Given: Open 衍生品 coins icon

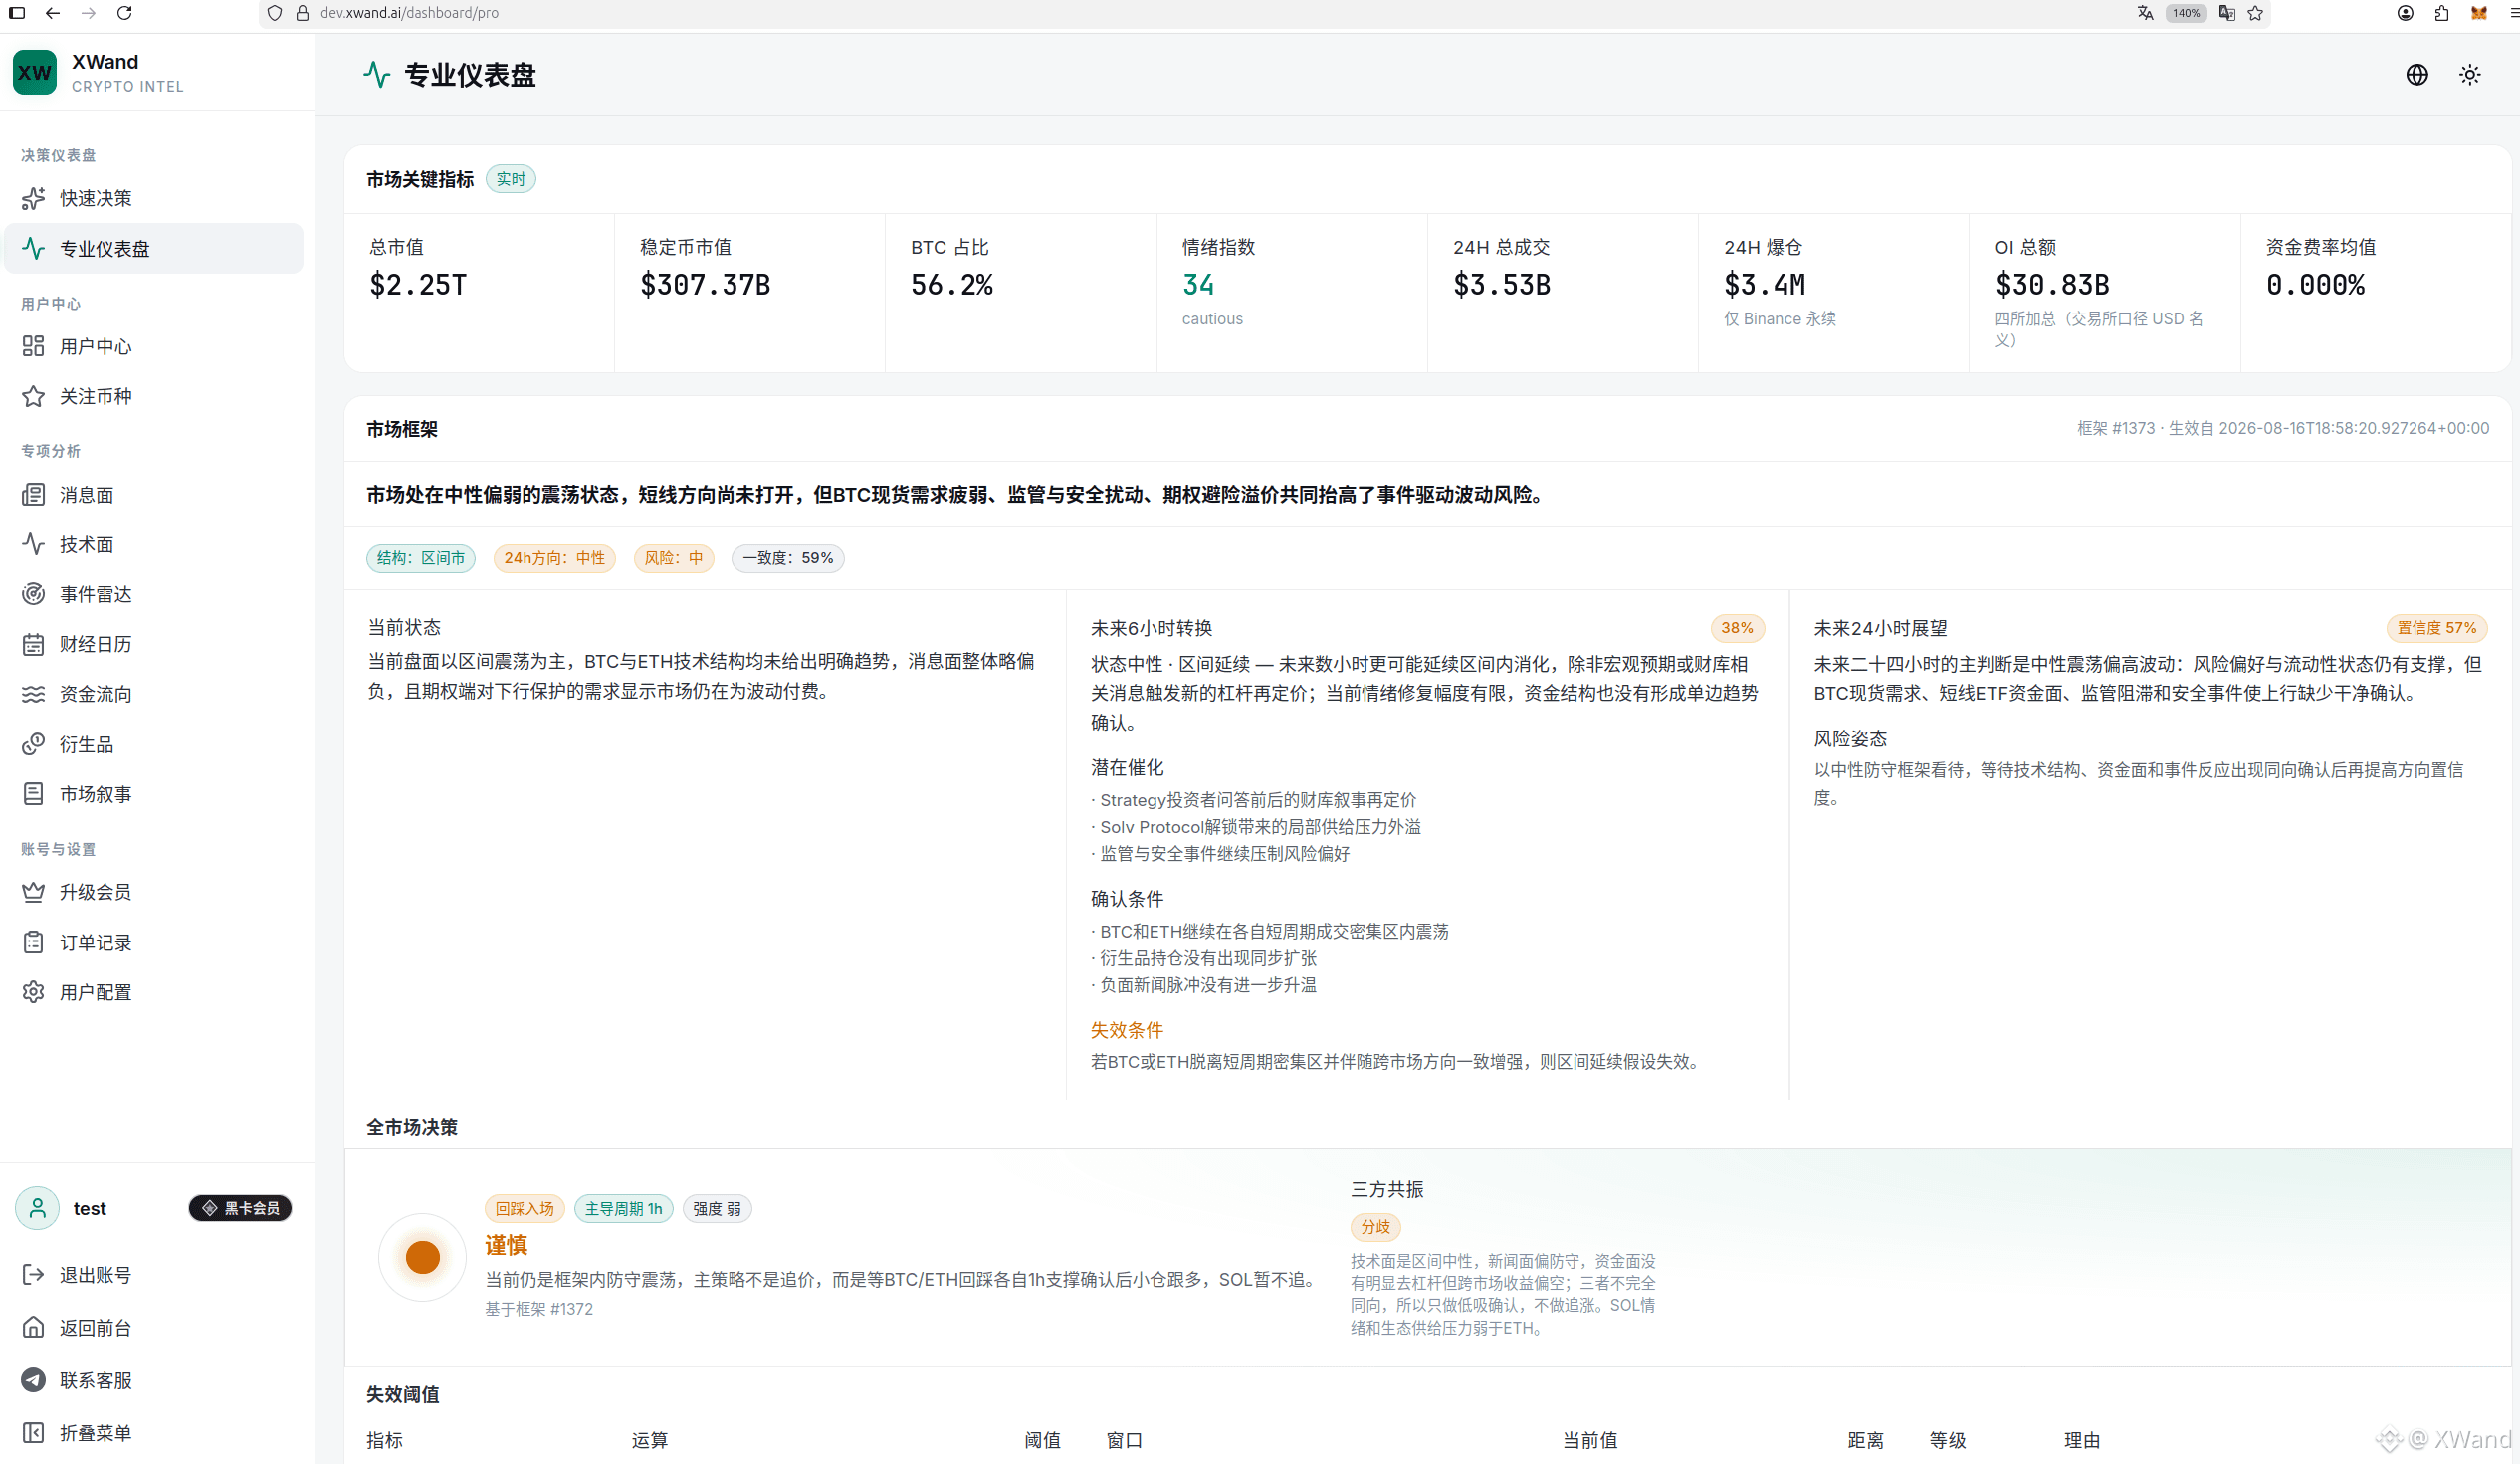Looking at the screenshot, I should 33,744.
